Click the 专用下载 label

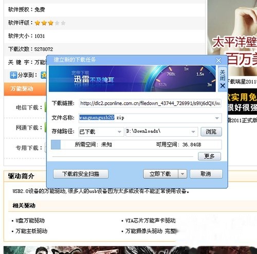[29, 148]
